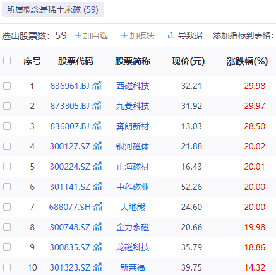Click the export icon beside 导数据
The height and width of the screenshot is (275, 276).
(171, 35)
